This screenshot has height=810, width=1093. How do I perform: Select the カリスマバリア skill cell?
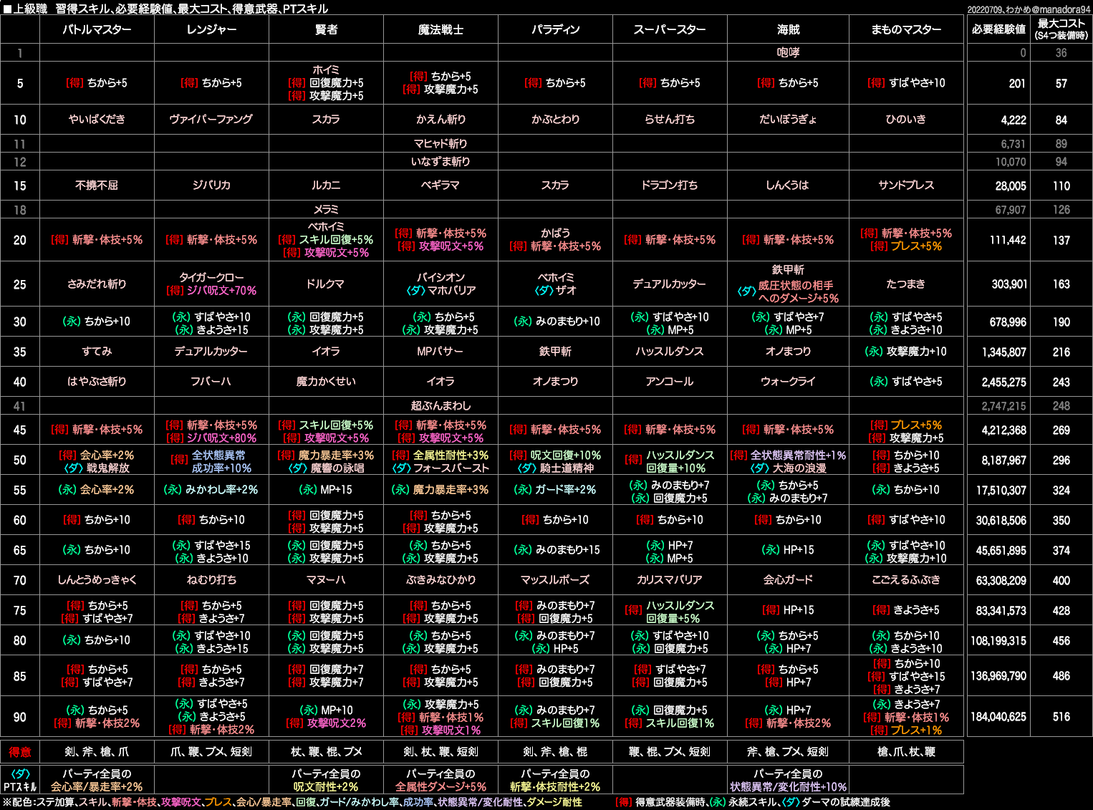tap(670, 580)
